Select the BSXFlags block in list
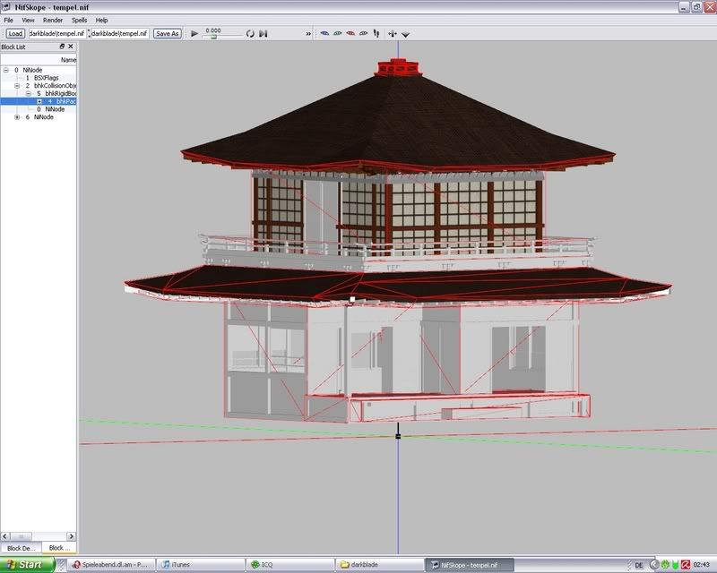The width and height of the screenshot is (717, 573). click(45, 77)
